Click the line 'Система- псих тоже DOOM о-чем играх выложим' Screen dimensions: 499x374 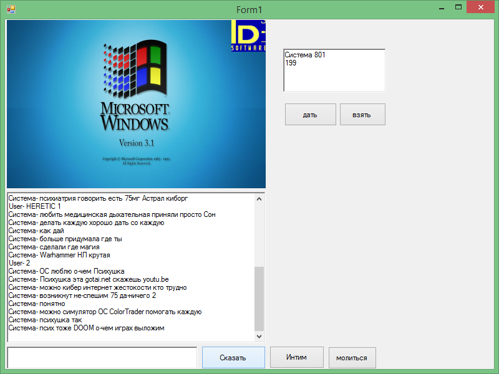point(86,328)
